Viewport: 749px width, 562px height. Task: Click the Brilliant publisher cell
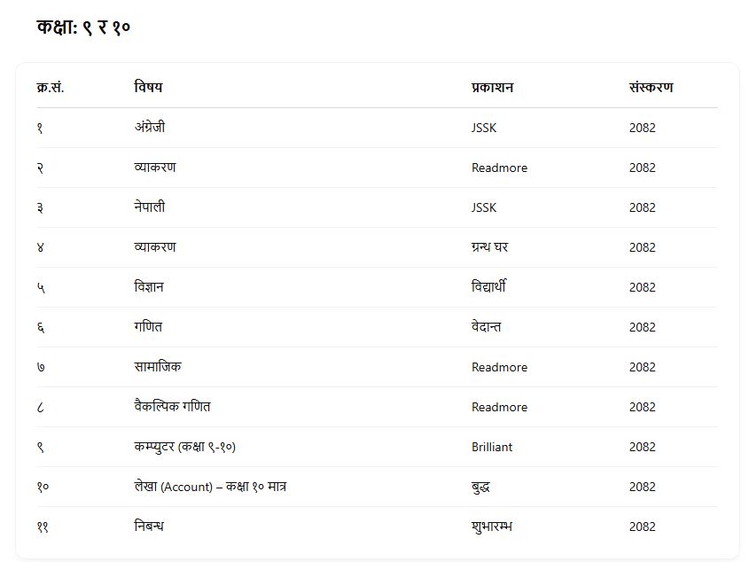pos(492,447)
